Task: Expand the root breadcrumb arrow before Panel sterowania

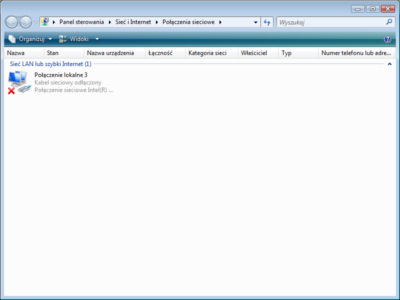Action: [54, 22]
